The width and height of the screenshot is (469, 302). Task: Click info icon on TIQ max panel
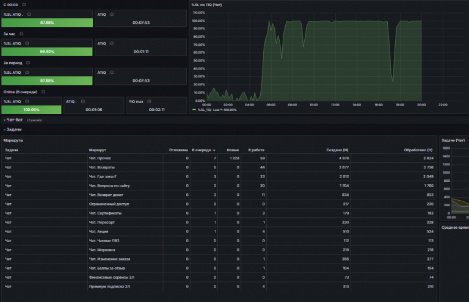point(149,101)
